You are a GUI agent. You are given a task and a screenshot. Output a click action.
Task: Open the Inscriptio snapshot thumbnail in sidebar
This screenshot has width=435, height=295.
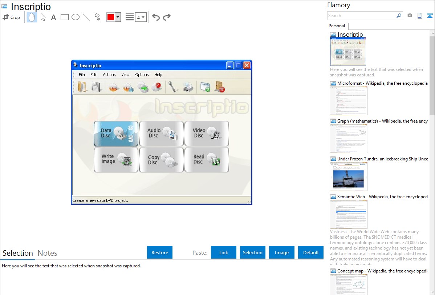click(x=348, y=52)
